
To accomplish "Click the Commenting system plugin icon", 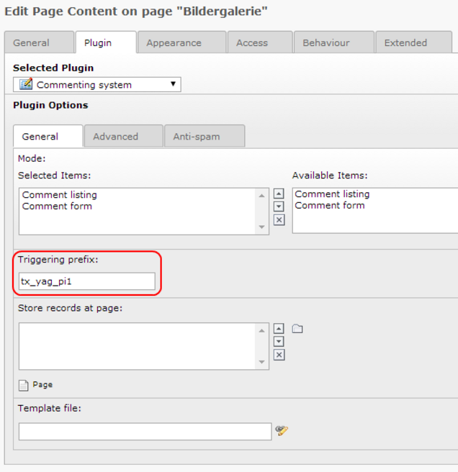I will (x=26, y=85).
